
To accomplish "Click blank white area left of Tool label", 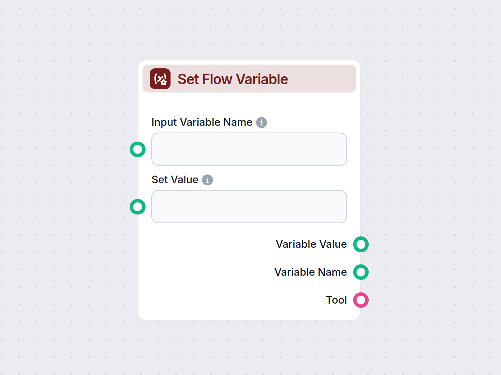I will (227, 300).
